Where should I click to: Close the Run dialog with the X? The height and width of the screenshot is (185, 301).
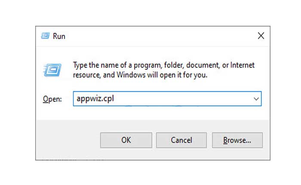click(x=261, y=36)
